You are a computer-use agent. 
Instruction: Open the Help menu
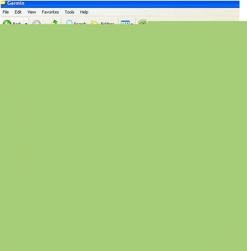[x=84, y=12]
